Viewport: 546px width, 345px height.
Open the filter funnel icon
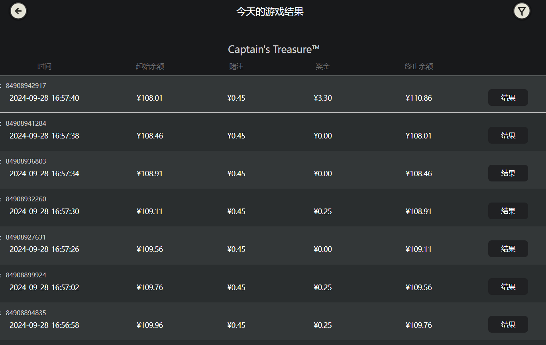(521, 11)
